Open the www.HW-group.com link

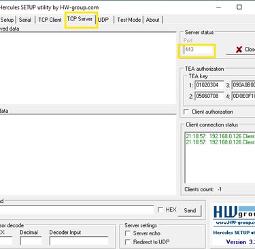(x=235, y=223)
